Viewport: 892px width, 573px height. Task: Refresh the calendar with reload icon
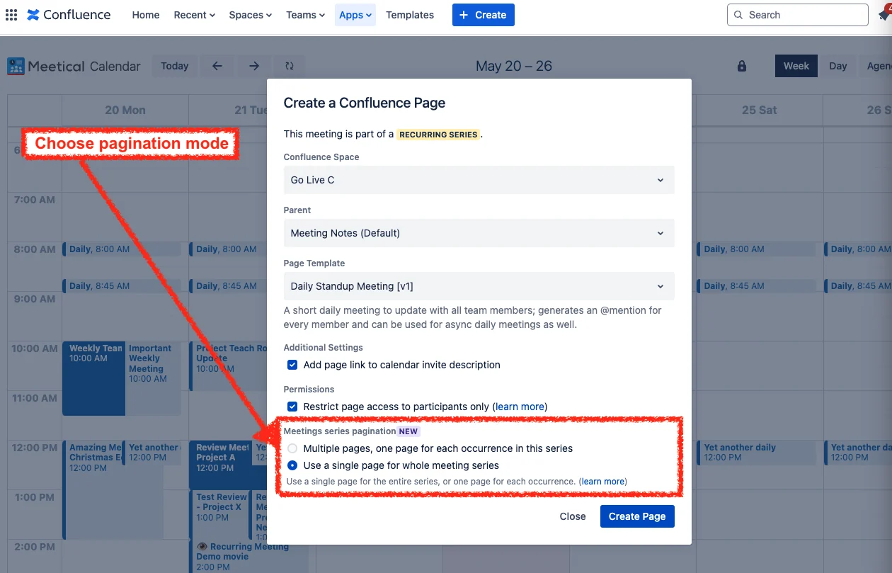[290, 66]
